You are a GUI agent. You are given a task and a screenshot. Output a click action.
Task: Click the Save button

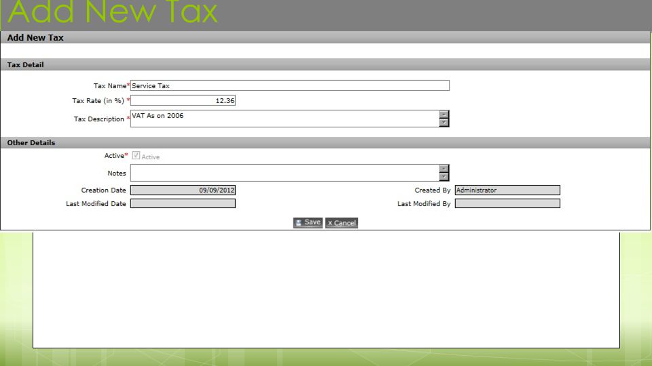point(308,223)
